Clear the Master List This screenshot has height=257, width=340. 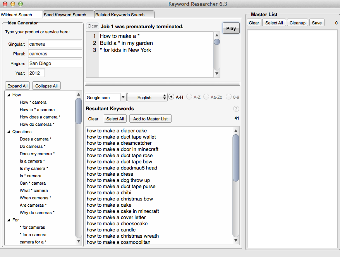coord(254,23)
